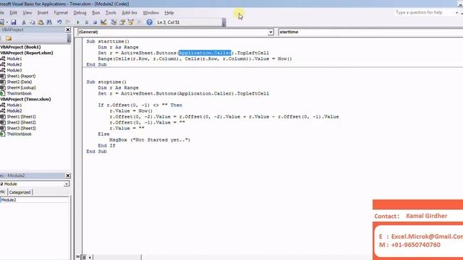The image size is (463, 260).
Task: Click Module3 icon under Report.xlsm
Action: (x=3, y=70)
